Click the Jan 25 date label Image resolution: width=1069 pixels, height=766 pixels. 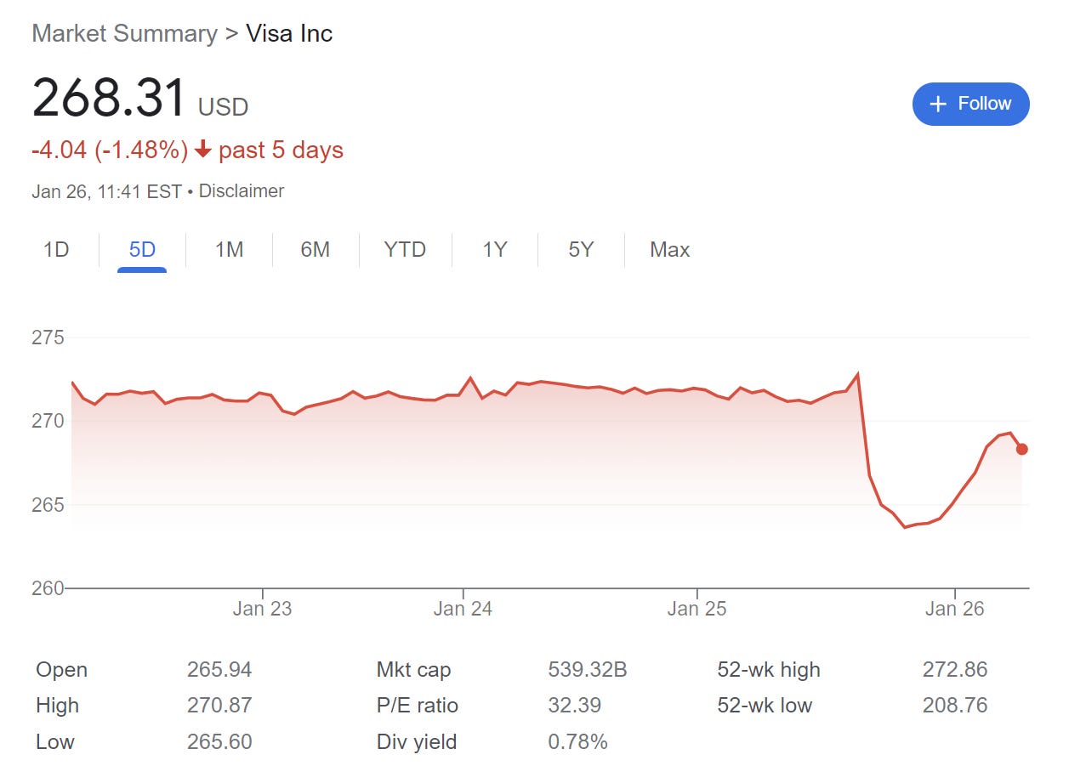click(x=697, y=609)
